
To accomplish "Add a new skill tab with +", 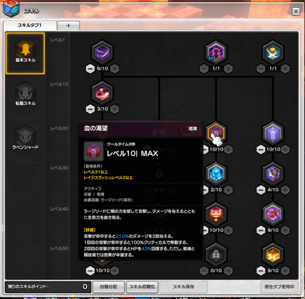I will click(69, 25).
